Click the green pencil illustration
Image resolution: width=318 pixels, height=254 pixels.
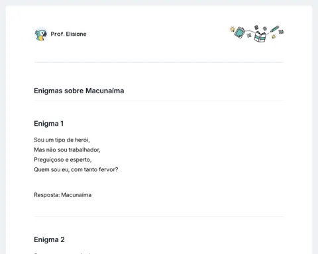pos(274,29)
